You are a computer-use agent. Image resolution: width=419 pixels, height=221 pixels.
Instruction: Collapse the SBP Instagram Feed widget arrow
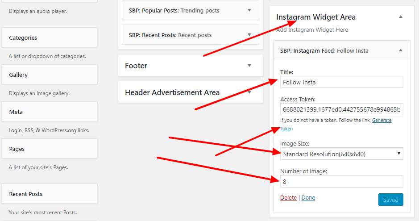401,50
